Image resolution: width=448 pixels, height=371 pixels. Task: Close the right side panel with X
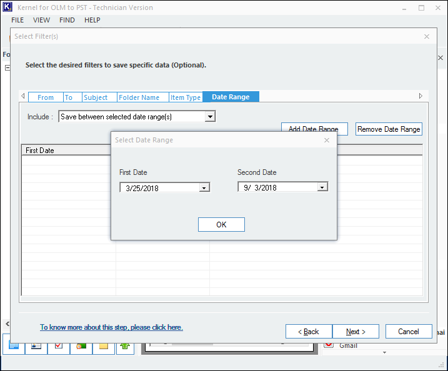(441, 58)
